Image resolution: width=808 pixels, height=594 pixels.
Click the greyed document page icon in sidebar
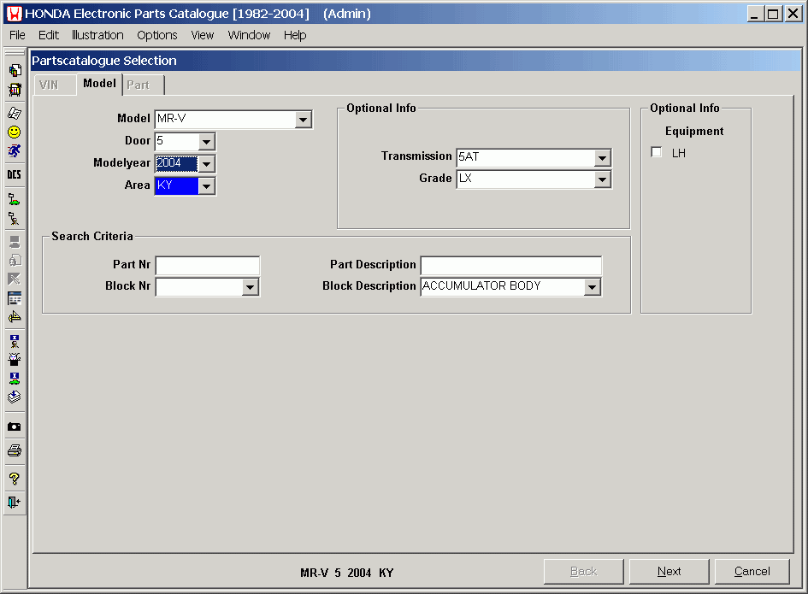(x=15, y=260)
